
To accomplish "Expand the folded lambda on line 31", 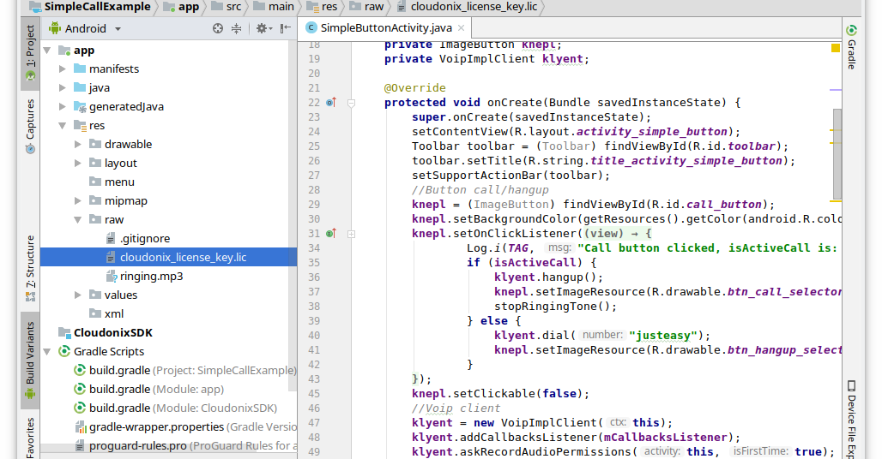I will pos(351,234).
